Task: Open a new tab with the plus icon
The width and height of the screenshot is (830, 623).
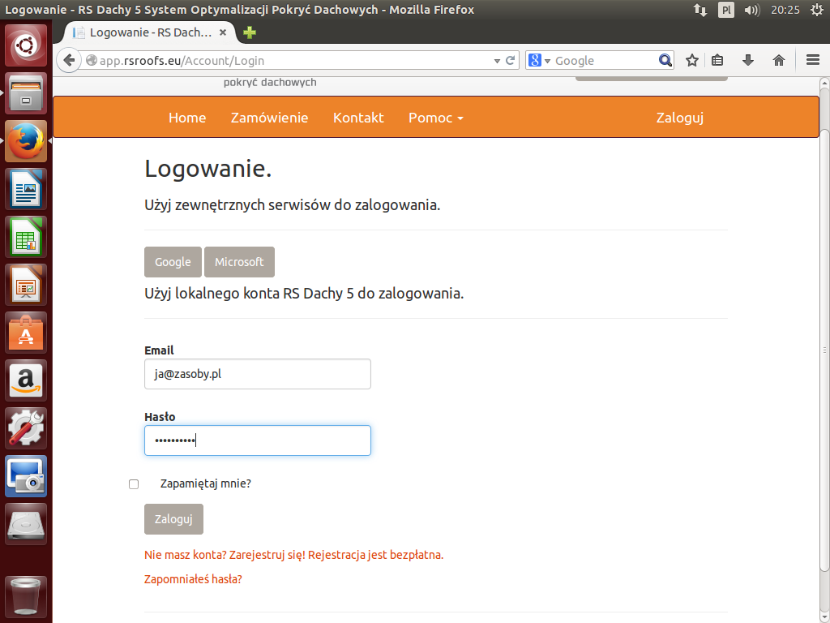Action: click(x=250, y=32)
